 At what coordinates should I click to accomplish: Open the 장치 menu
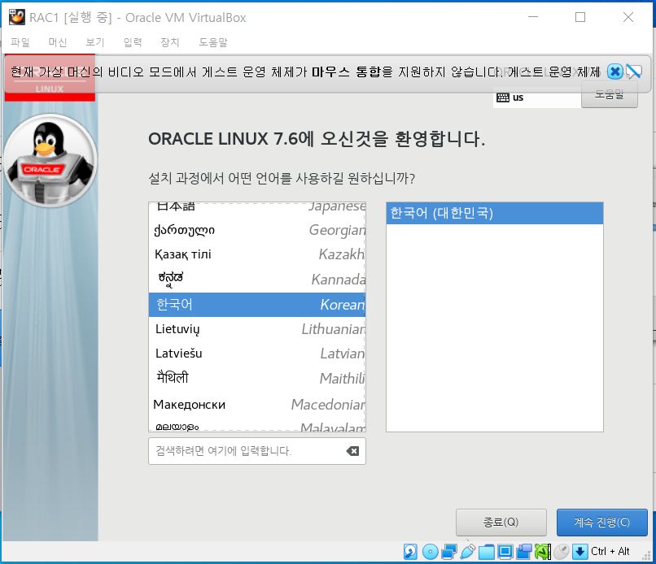pyautogui.click(x=170, y=42)
